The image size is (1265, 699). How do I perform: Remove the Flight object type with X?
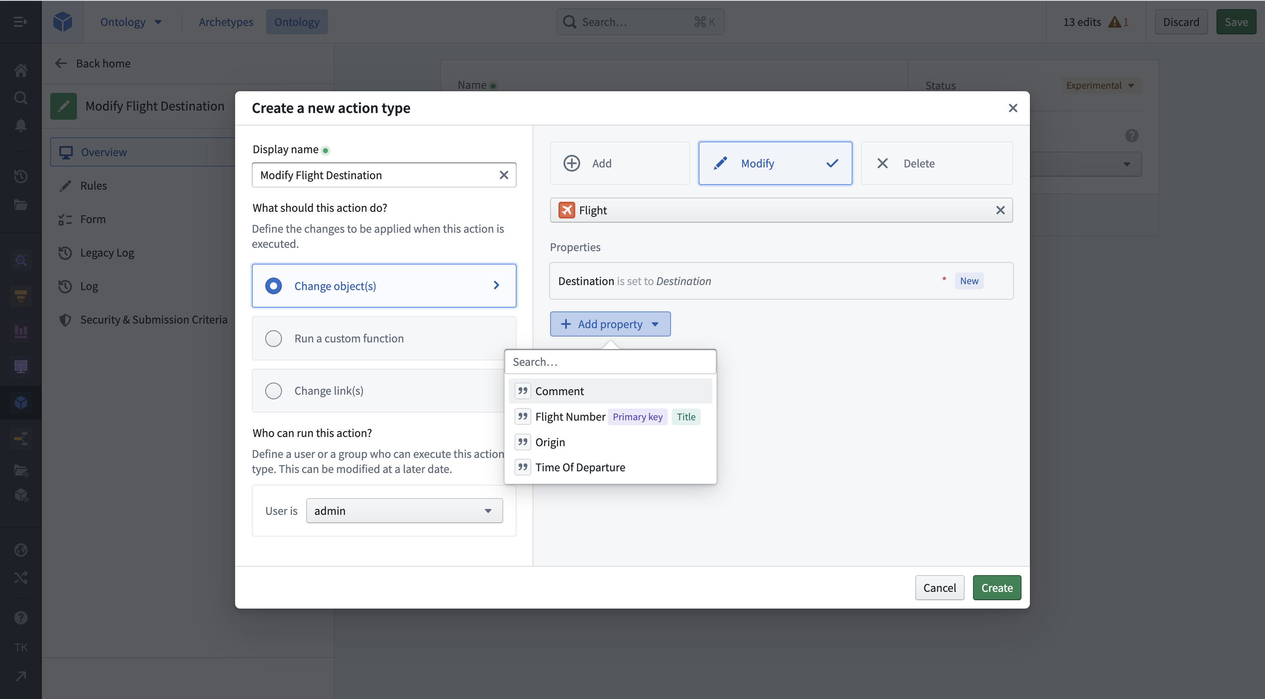[x=1000, y=210]
